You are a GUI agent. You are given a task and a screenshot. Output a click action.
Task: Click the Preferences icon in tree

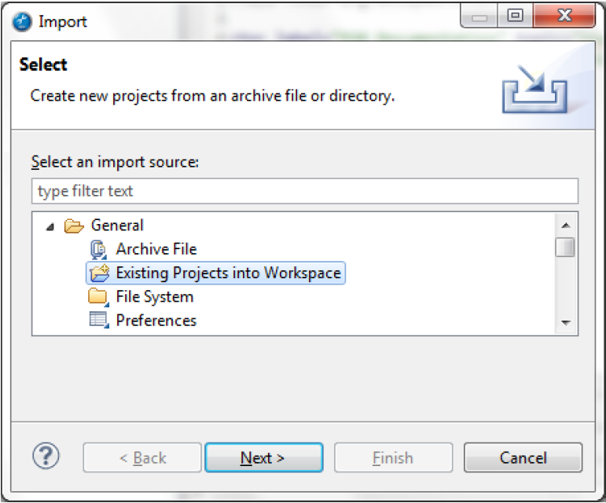[98, 321]
